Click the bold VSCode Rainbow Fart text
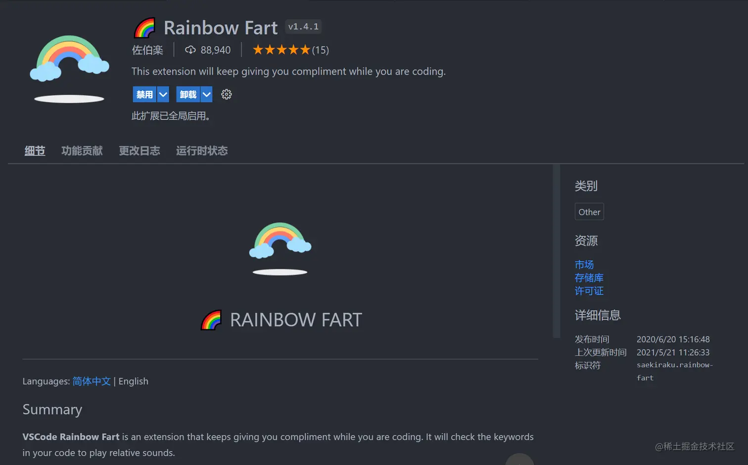Viewport: 748px width, 465px height. (x=71, y=437)
